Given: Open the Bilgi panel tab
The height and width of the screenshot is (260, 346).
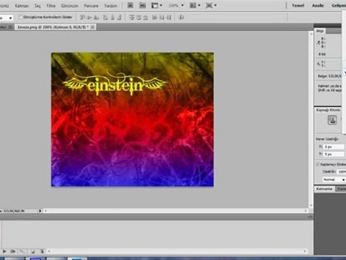Looking at the screenshot, I should (x=320, y=31).
